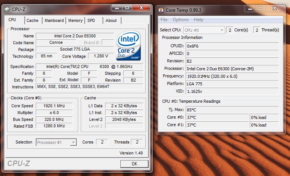Click the Thread(s) count box in Core Temp
The width and height of the screenshot is (290, 176).
click(257, 30)
